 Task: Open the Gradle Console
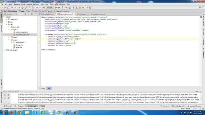click(178, 106)
